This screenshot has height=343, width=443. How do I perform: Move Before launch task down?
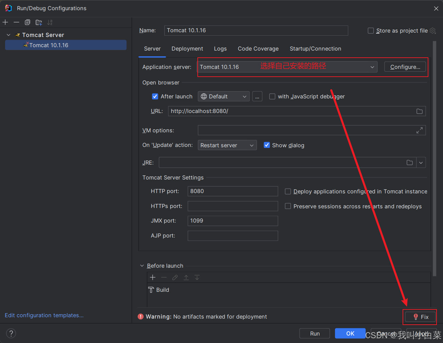pyautogui.click(x=197, y=278)
